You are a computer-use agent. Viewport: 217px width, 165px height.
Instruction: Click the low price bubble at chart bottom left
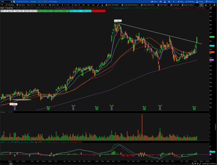coord(13,104)
